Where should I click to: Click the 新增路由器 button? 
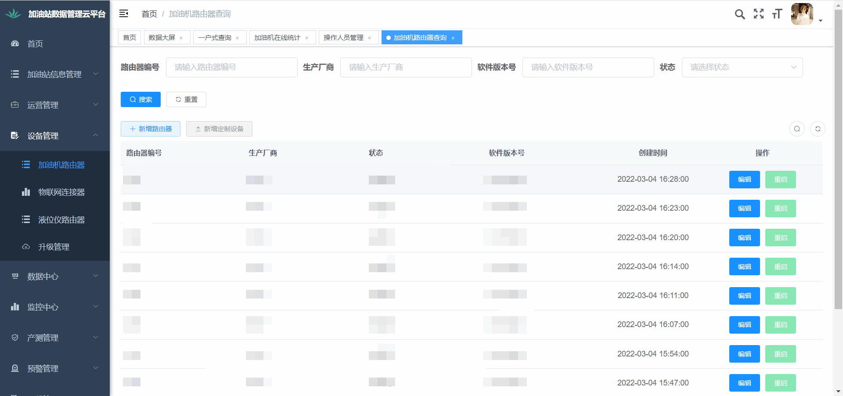point(151,129)
